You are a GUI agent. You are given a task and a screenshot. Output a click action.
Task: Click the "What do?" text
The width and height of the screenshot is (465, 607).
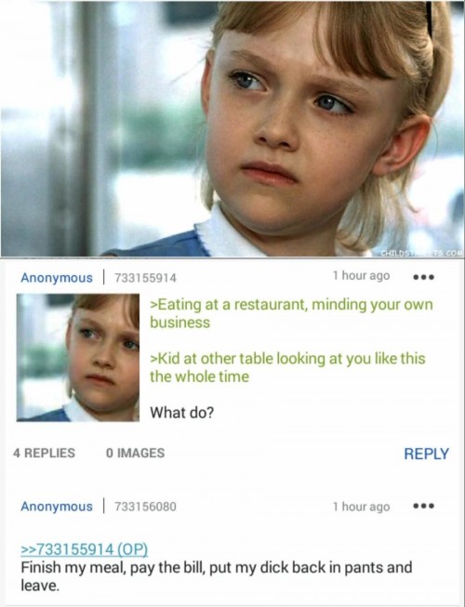tap(181, 413)
